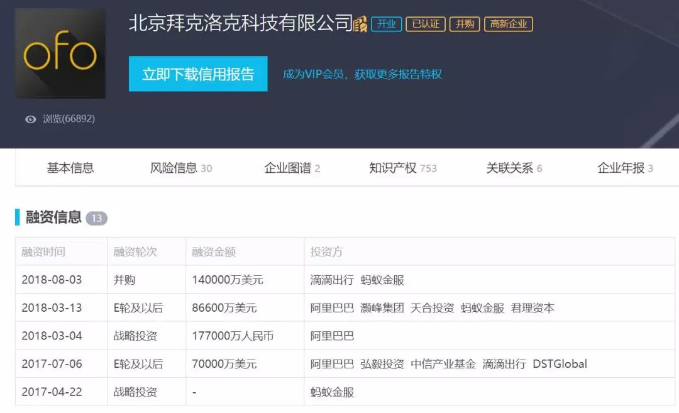Open investor 蚂蚁金服 in the 2017-04-22 row
The width and height of the screenshot is (679, 413).
[x=332, y=392]
